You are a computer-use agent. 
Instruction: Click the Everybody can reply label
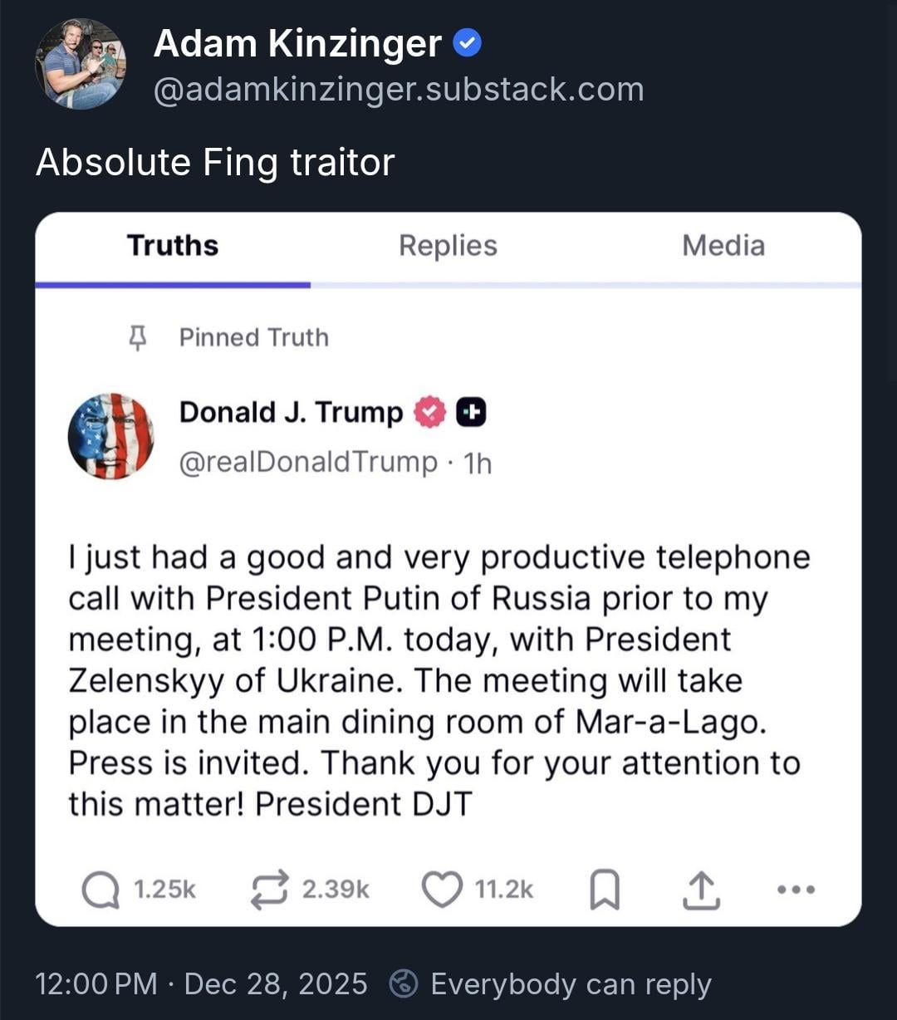[x=571, y=984]
